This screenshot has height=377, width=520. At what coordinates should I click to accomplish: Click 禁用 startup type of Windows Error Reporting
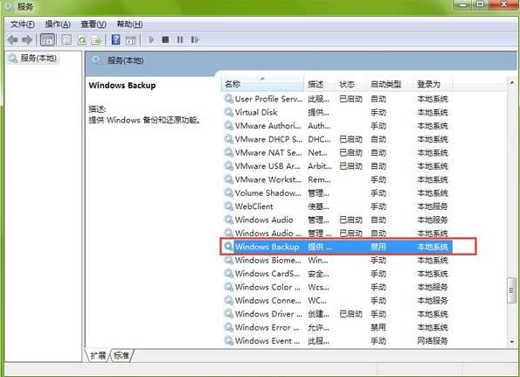pos(378,327)
